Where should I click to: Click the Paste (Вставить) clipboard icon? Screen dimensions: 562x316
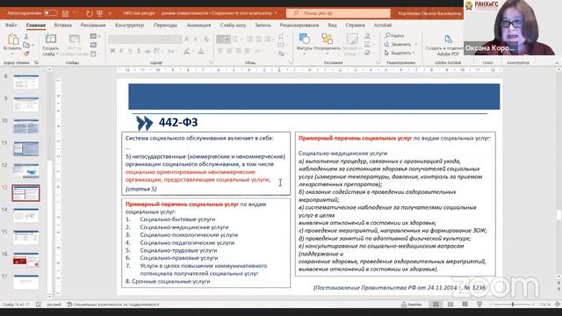13,39
